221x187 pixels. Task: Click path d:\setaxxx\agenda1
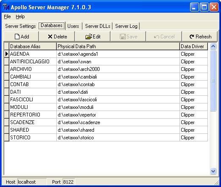[118, 54]
